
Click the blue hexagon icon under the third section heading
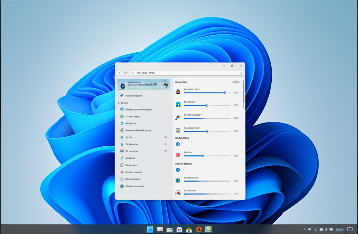(x=178, y=170)
